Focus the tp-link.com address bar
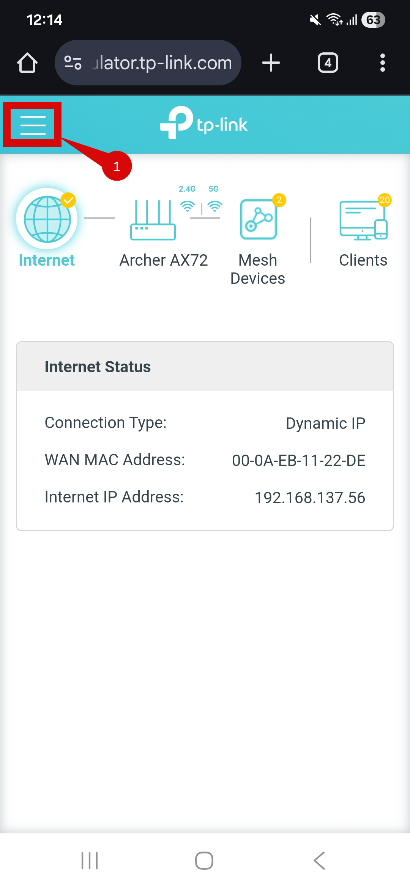Screen dimensions: 410x888 [161, 63]
